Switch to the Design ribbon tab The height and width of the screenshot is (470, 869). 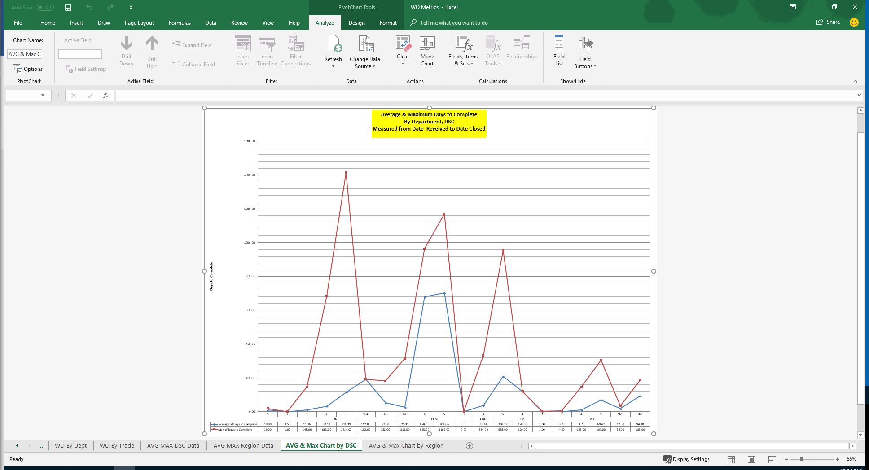[x=356, y=22]
